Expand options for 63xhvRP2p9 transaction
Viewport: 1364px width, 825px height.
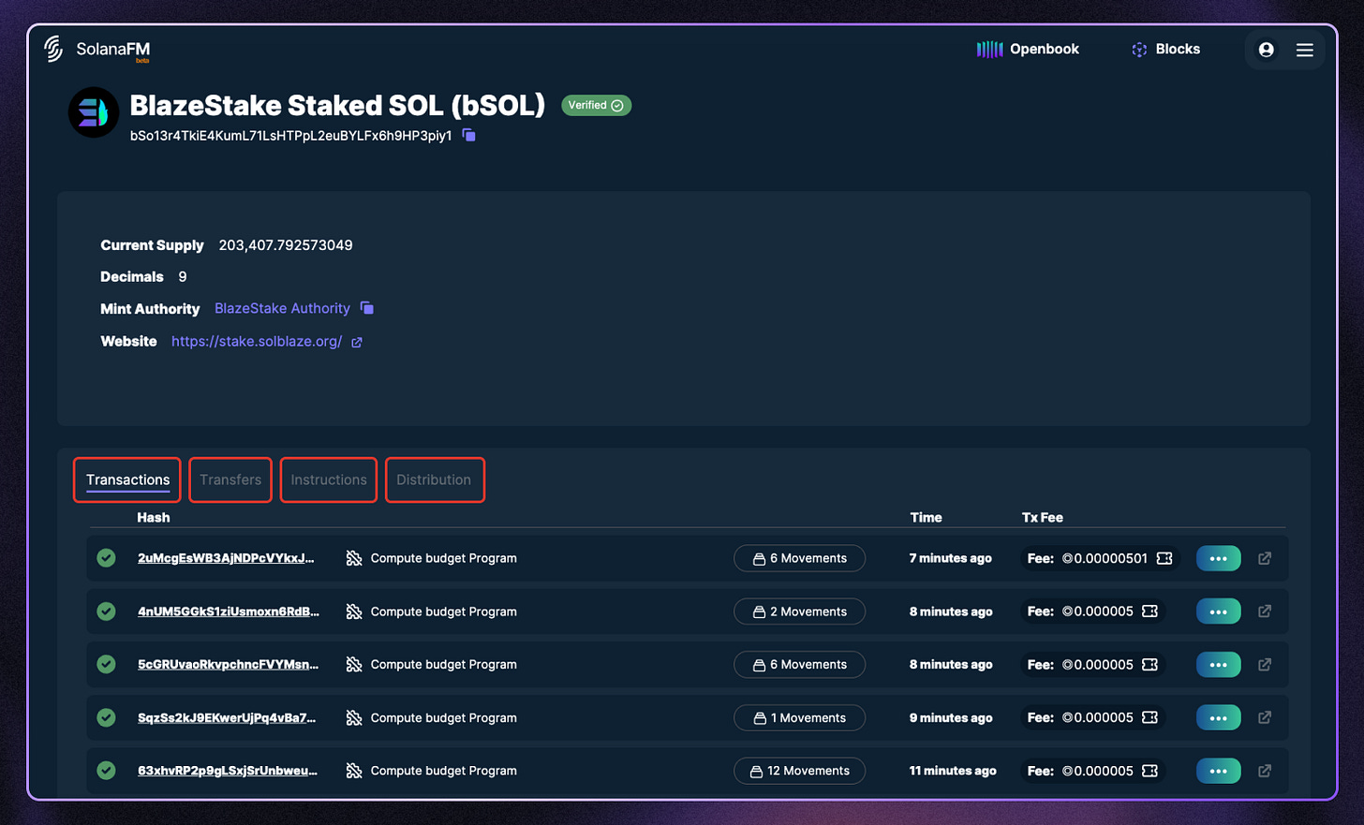click(x=1218, y=771)
